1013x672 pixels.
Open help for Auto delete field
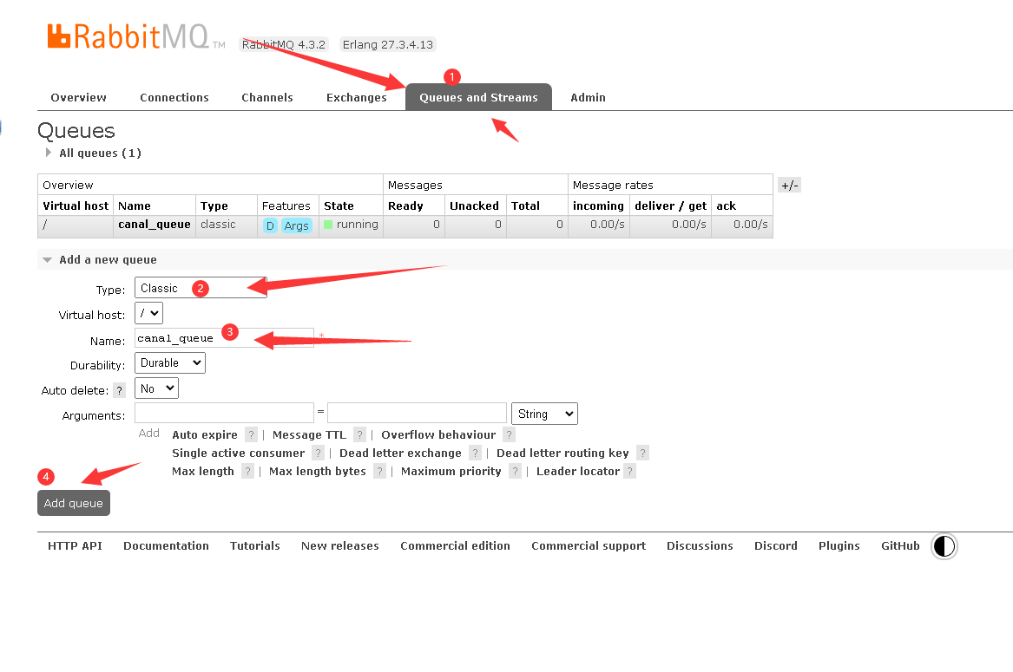tap(119, 390)
